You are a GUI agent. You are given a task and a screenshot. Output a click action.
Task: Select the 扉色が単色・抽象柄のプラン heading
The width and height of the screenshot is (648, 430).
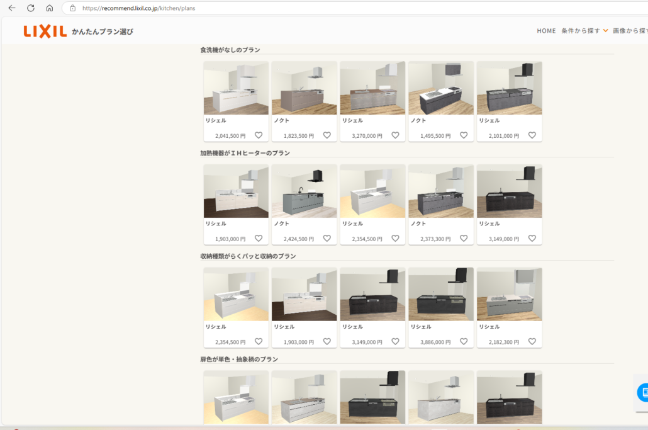pyautogui.click(x=239, y=359)
